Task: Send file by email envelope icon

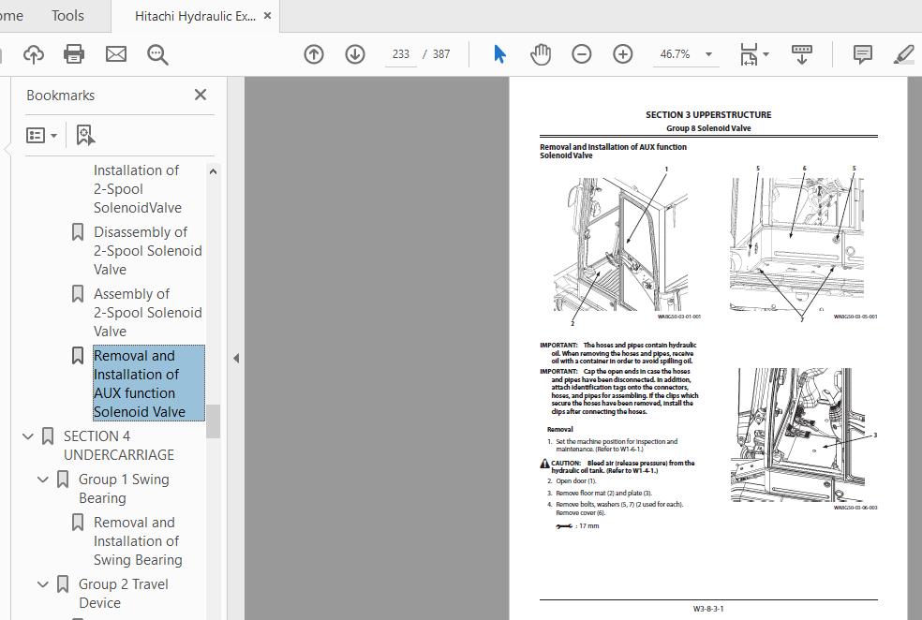Action: click(x=116, y=54)
